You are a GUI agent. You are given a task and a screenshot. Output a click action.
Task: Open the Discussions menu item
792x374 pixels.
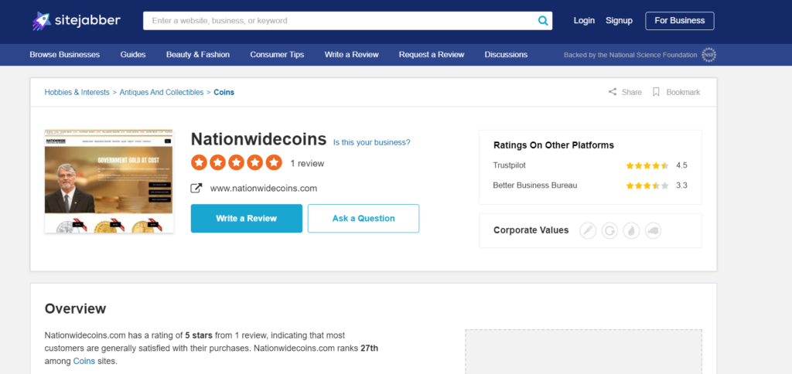506,55
